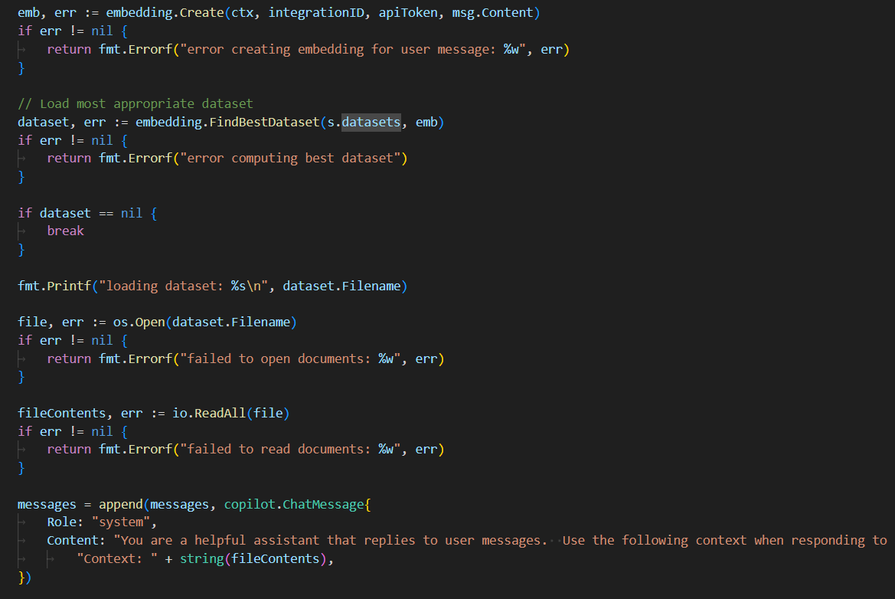Viewport: 895px width, 599px height.
Task: Click the ChatMessage type name
Action: click(x=323, y=504)
